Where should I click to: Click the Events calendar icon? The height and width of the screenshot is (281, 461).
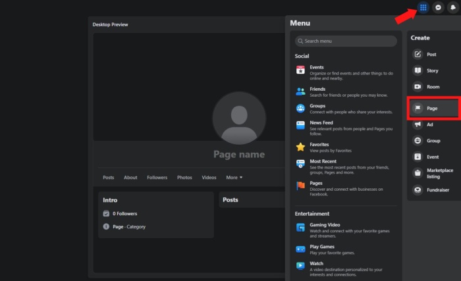click(300, 70)
